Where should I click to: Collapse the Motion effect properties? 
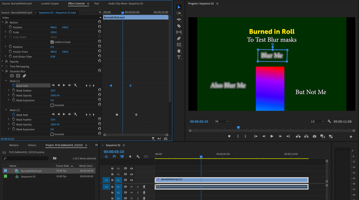(x=3, y=22)
